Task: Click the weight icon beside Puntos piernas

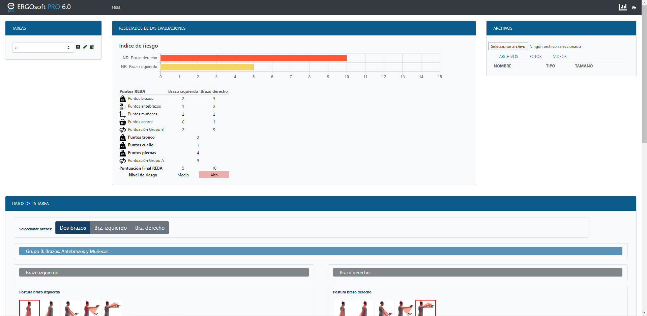Action: pos(123,153)
